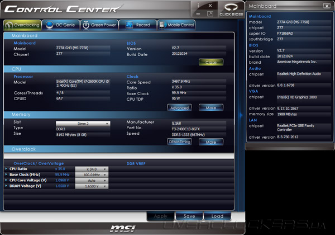Switch to the OC Genie tab

point(61,25)
